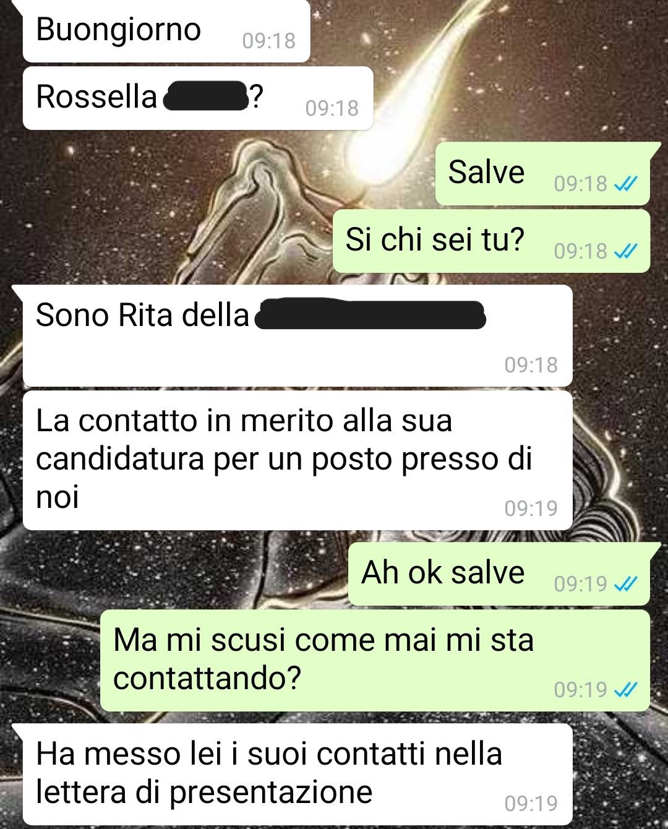Select the green 'Salve' message
This screenshot has width=668, height=829.
(x=543, y=174)
